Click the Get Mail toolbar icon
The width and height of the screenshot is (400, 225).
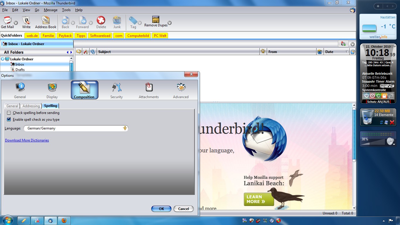pyautogui.click(x=7, y=23)
